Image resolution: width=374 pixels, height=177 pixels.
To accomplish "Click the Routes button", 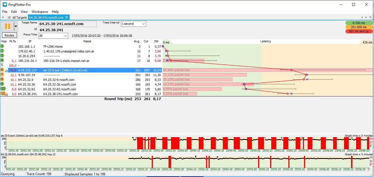I will (9, 35).
